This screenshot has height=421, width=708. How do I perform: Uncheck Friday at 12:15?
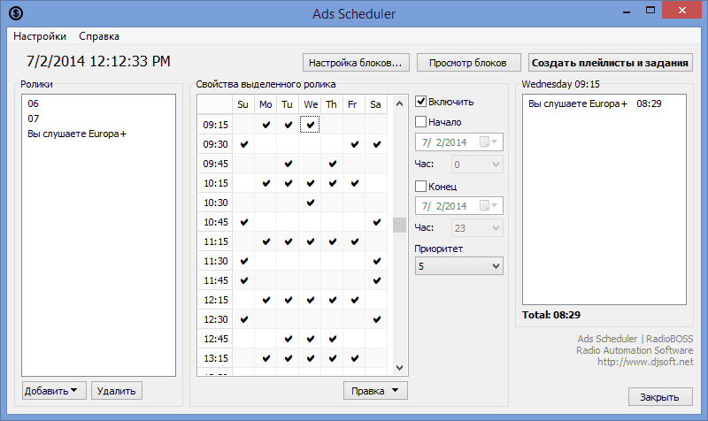(x=355, y=300)
